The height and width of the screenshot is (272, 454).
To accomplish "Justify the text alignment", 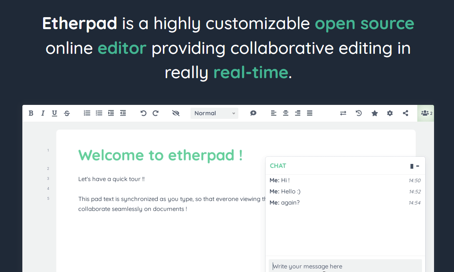I will coord(309,113).
